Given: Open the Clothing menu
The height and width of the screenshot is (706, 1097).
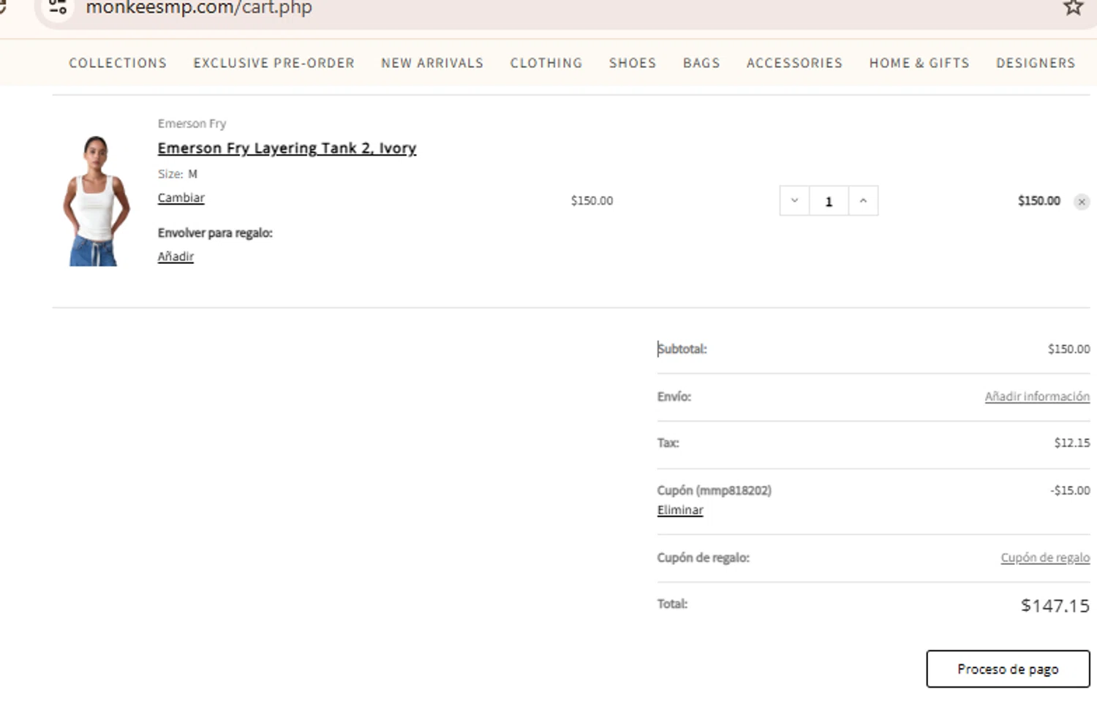Looking at the screenshot, I should click(x=546, y=63).
